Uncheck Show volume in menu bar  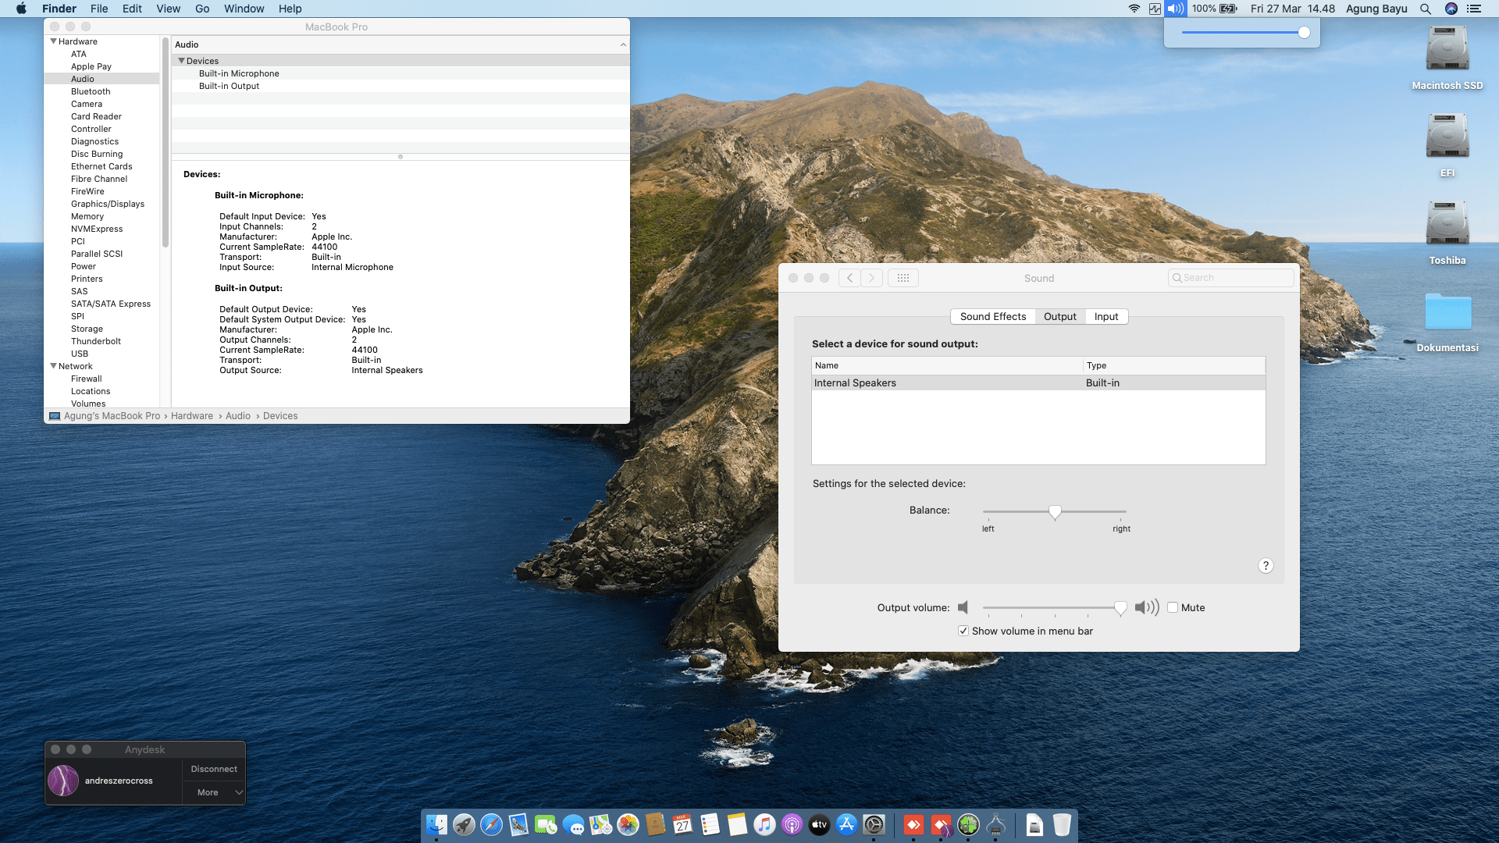tap(963, 631)
